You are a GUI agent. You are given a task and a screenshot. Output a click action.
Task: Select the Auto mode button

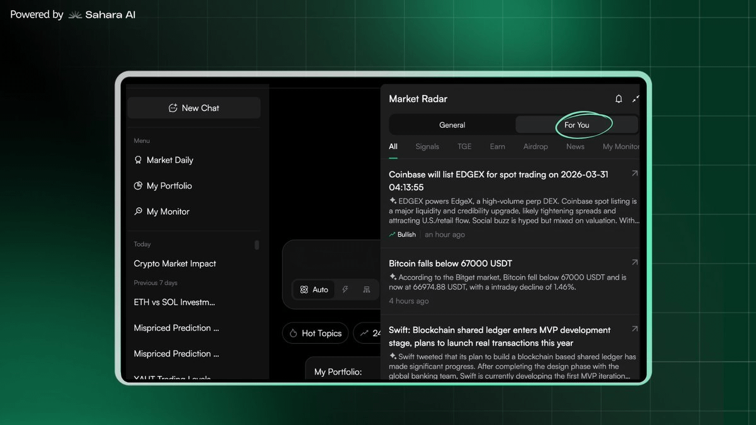click(x=314, y=290)
